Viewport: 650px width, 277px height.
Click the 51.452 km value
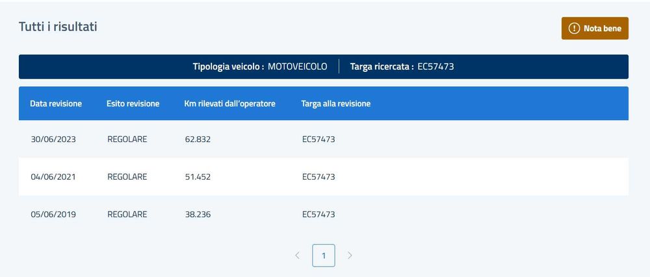pyautogui.click(x=198, y=177)
